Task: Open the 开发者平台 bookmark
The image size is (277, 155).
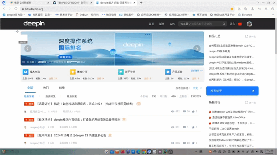Action: click(64, 15)
